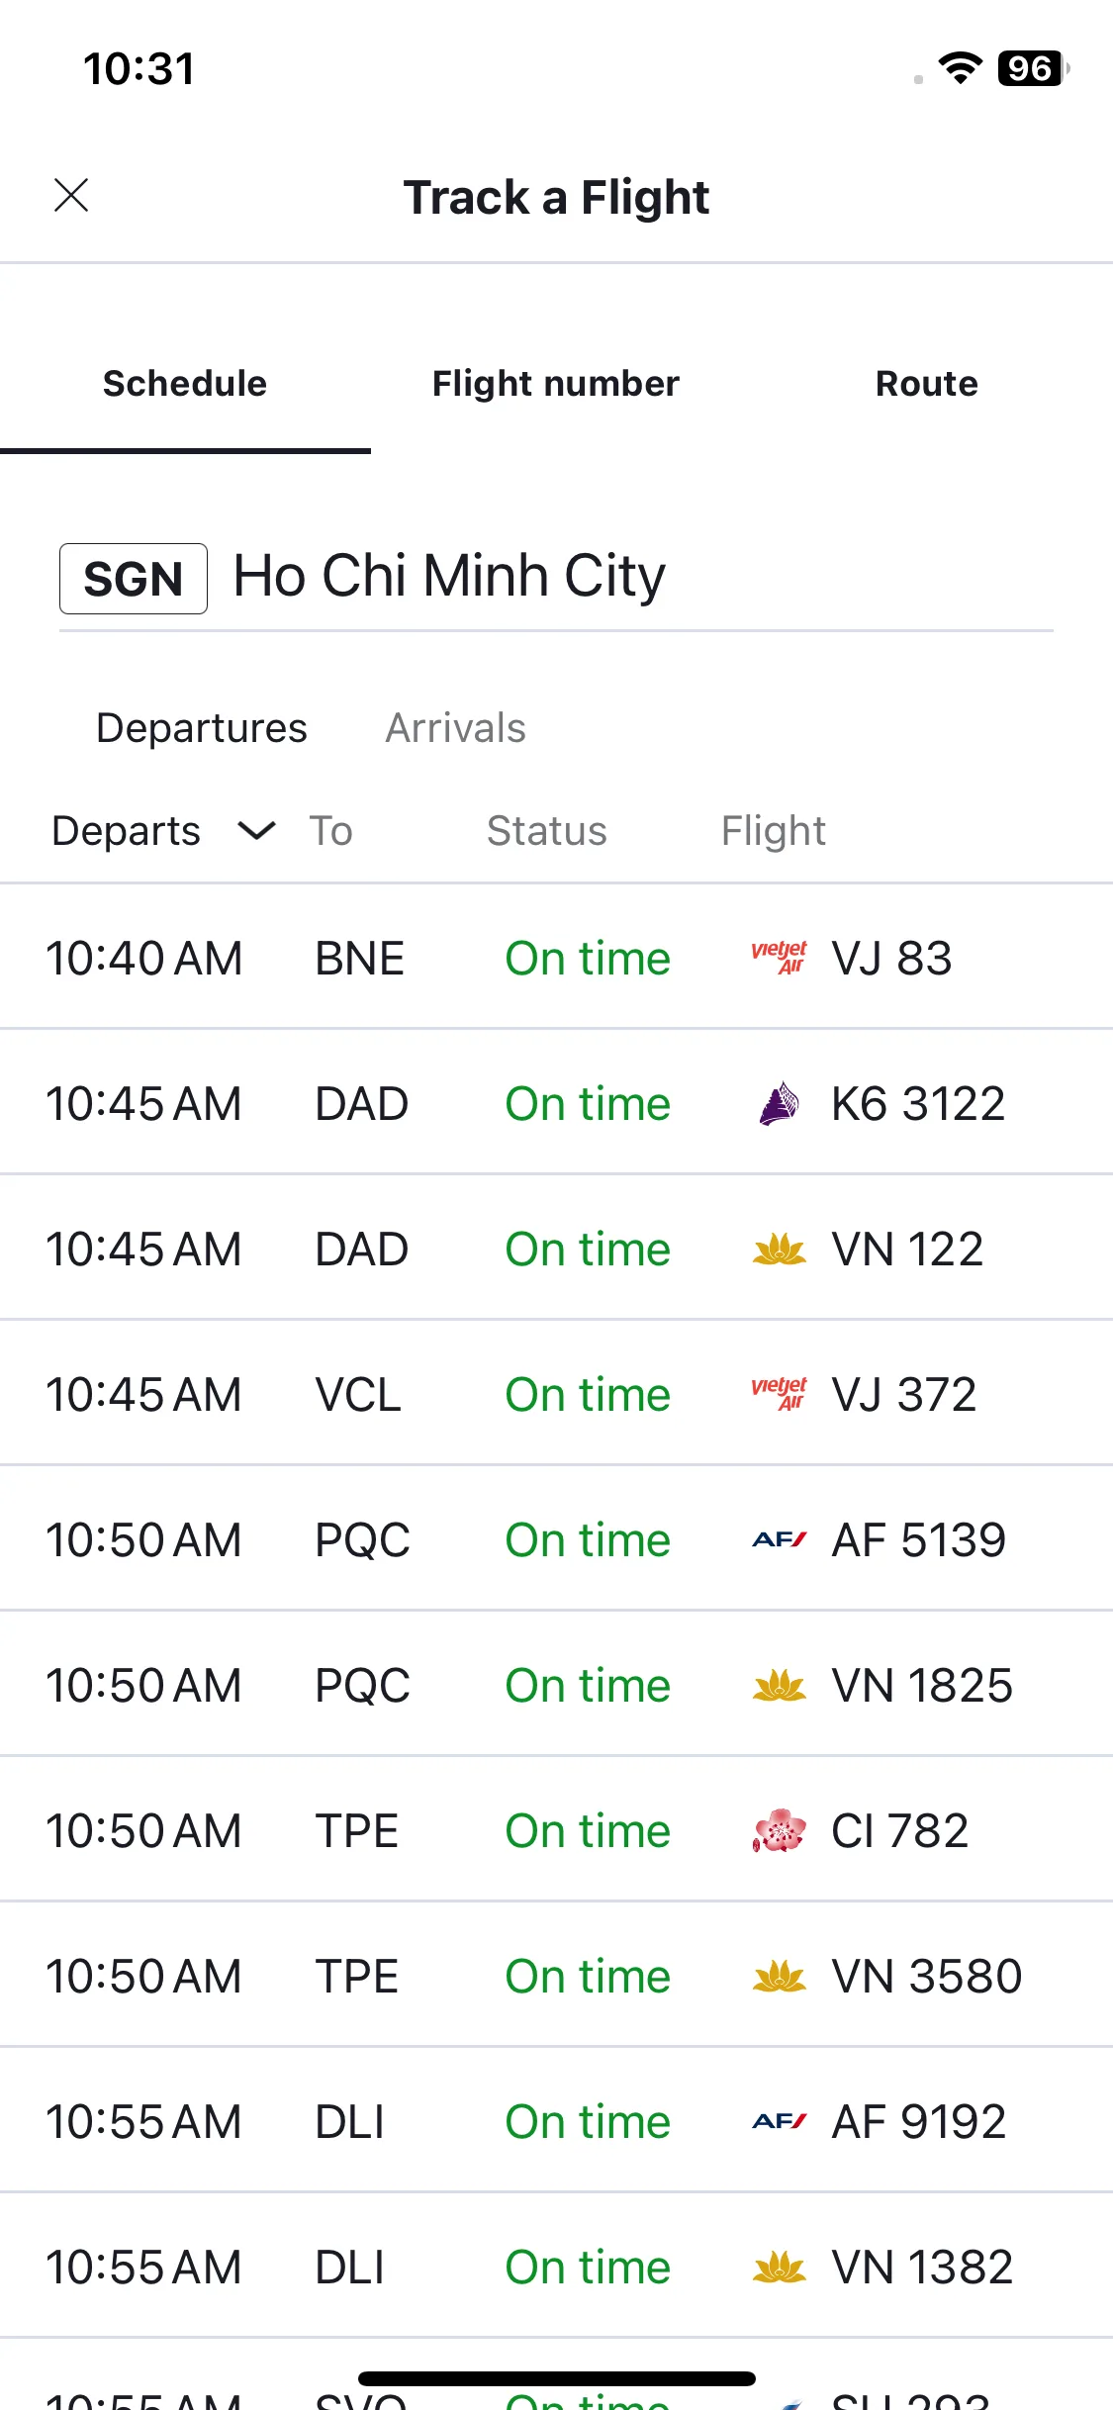The image size is (1113, 2410).
Task: Tap the Air France logo for AF 5139
Action: [x=779, y=1539]
